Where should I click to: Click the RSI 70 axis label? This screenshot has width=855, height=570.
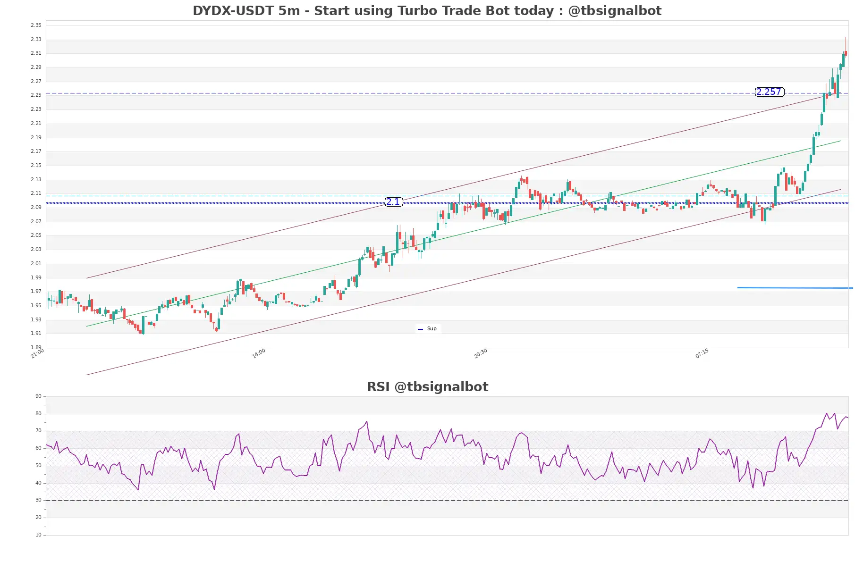(38, 430)
